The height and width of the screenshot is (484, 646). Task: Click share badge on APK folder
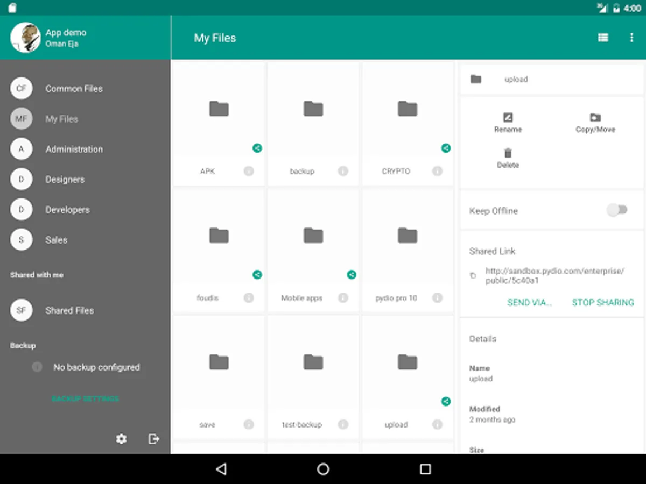point(257,148)
